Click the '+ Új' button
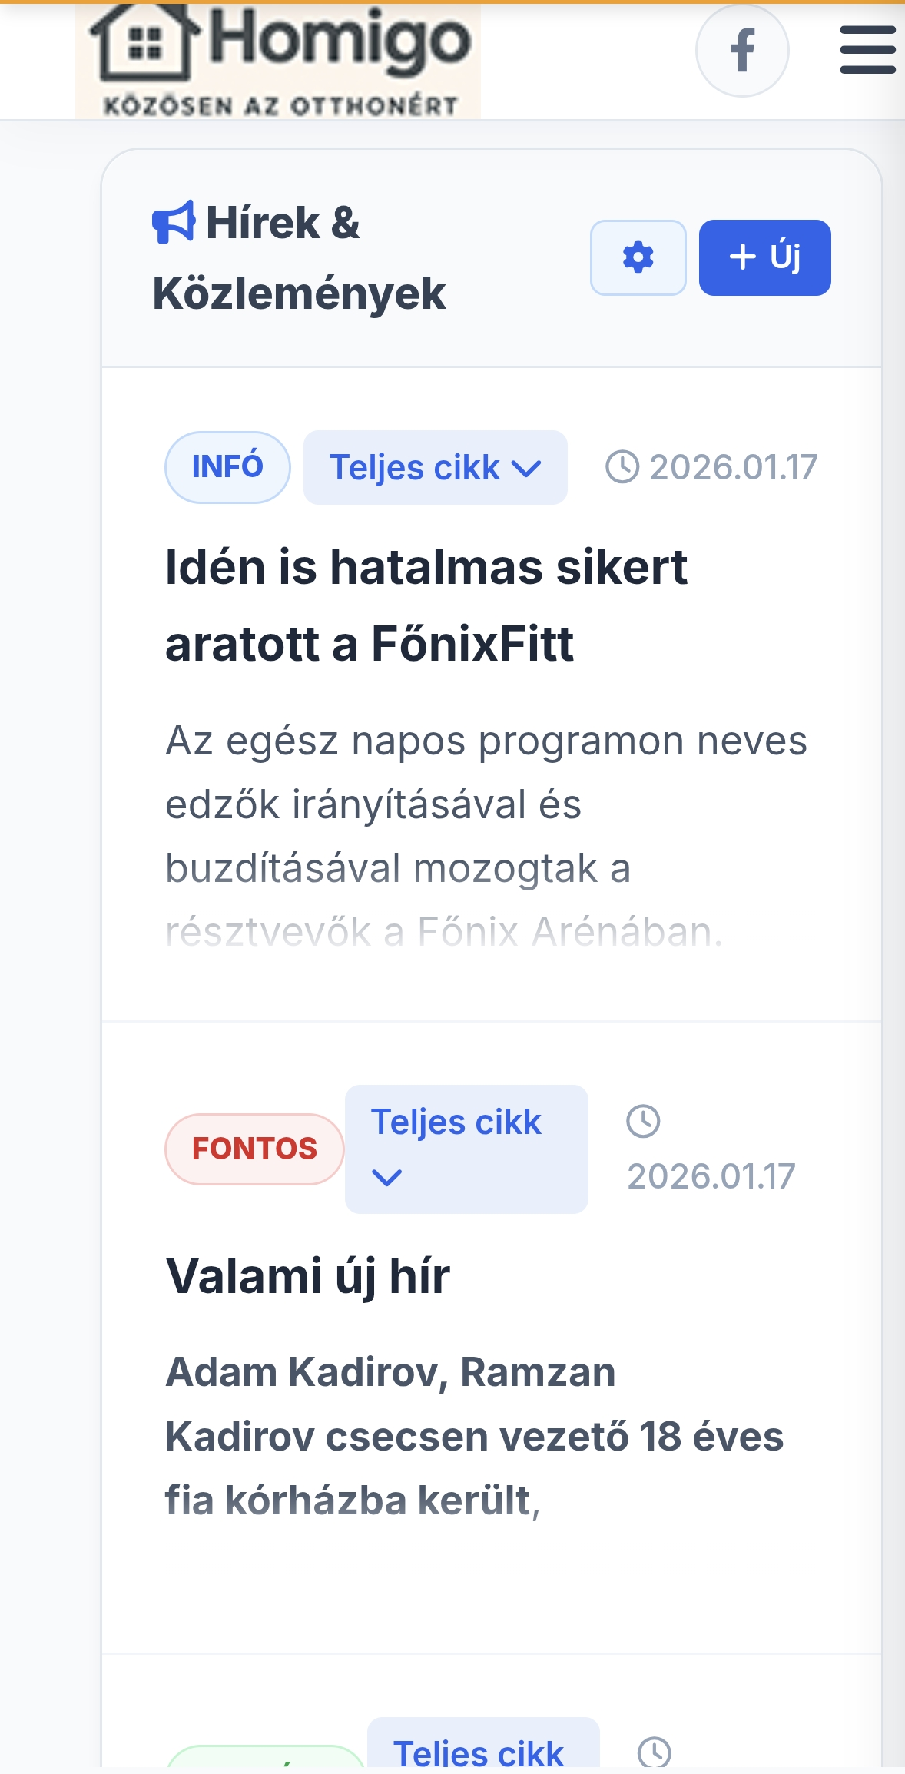 tap(764, 257)
